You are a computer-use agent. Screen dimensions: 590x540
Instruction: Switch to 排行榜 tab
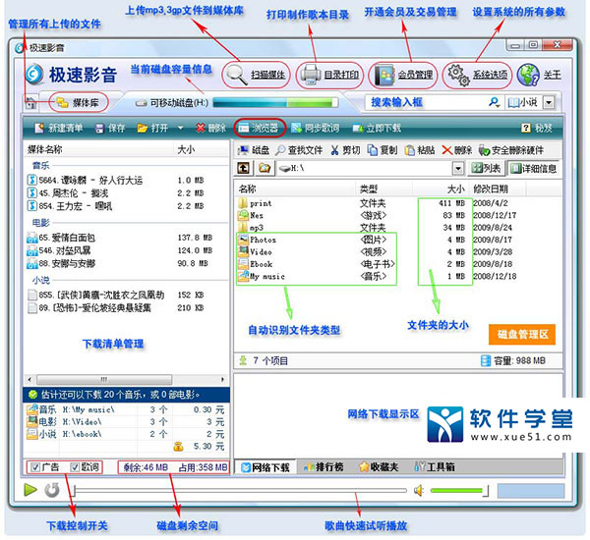[323, 467]
